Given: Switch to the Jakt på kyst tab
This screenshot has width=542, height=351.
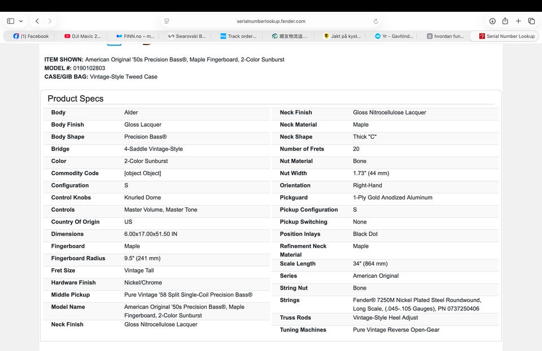Looking at the screenshot, I should 342,36.
